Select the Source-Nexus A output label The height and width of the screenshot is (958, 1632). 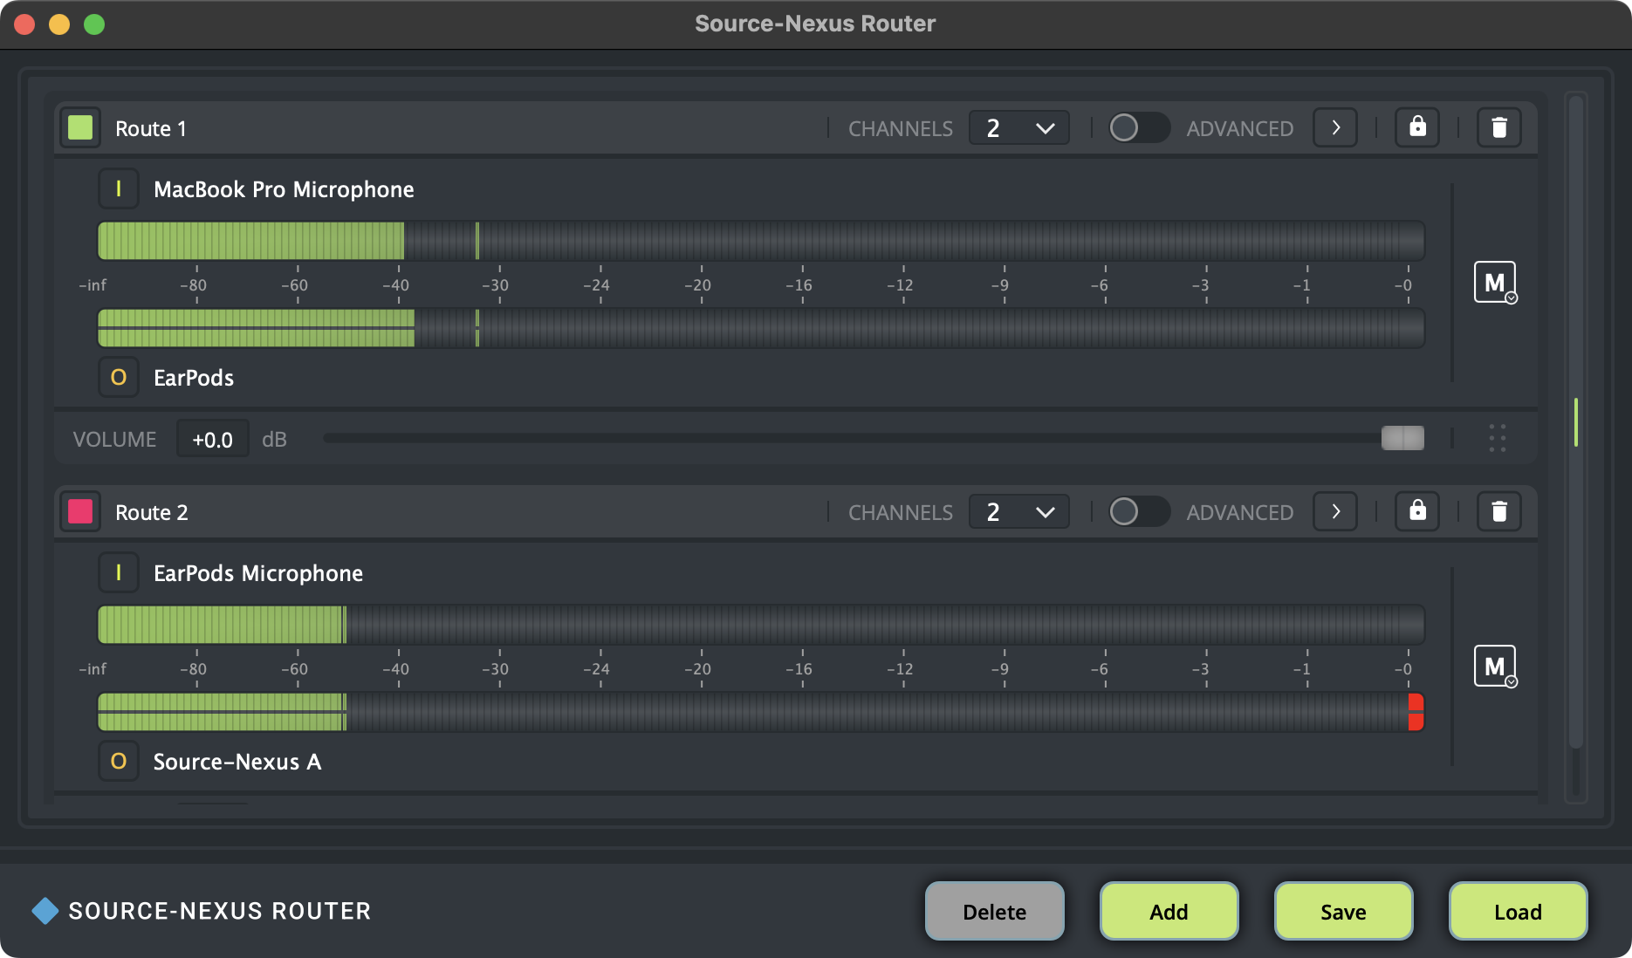pyautogui.click(x=237, y=762)
